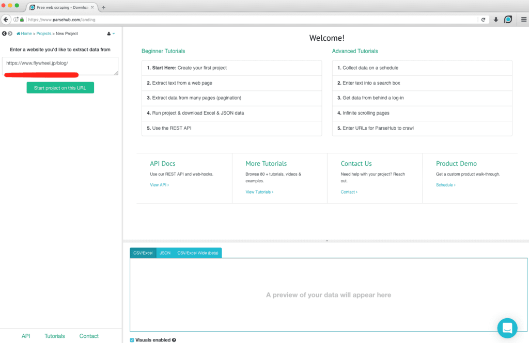The width and height of the screenshot is (529, 343).
Task: Open the chat support bubble
Action: coord(507,328)
